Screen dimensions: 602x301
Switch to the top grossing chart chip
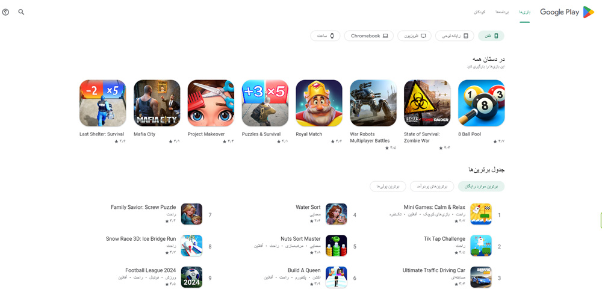click(432, 186)
